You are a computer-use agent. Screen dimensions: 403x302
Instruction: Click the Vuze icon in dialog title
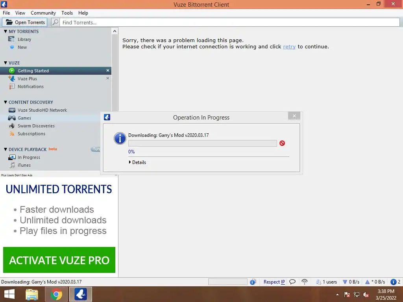pos(107,117)
